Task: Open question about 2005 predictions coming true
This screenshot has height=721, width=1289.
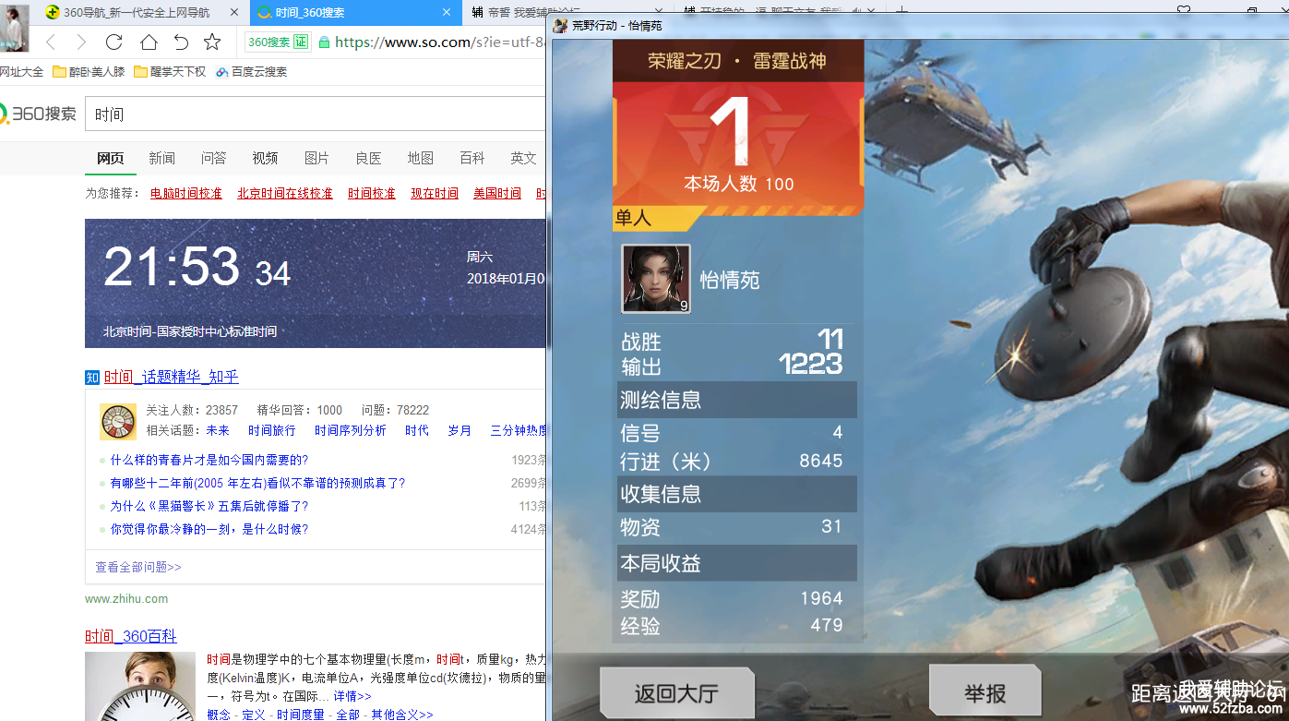Action: click(x=257, y=483)
